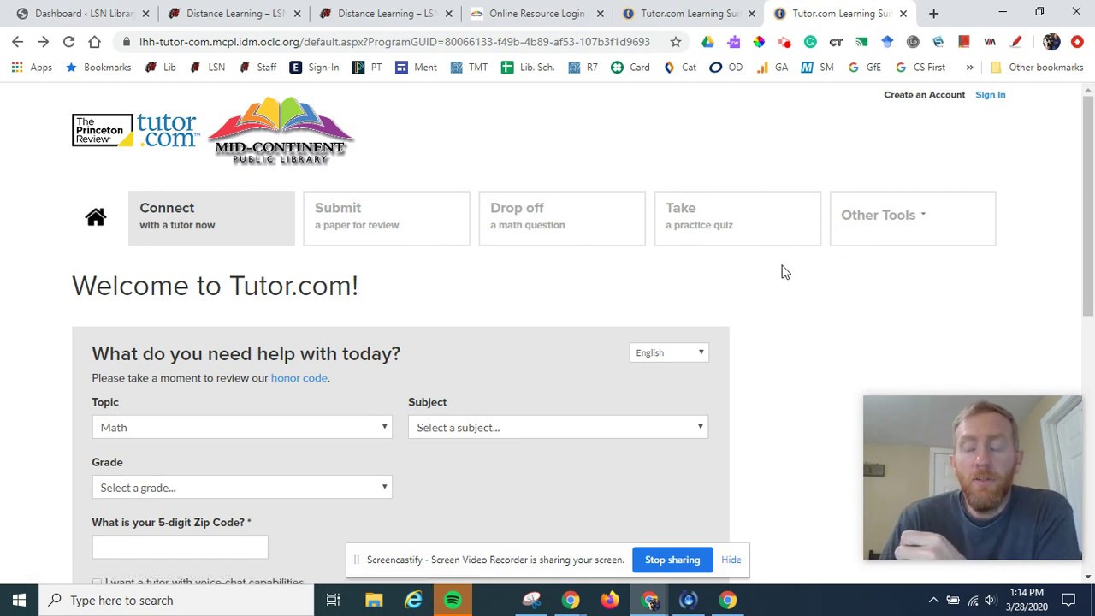Click the Mid-Continent Public Library logo
Viewport: 1095px width, 616px height.
[x=281, y=131]
